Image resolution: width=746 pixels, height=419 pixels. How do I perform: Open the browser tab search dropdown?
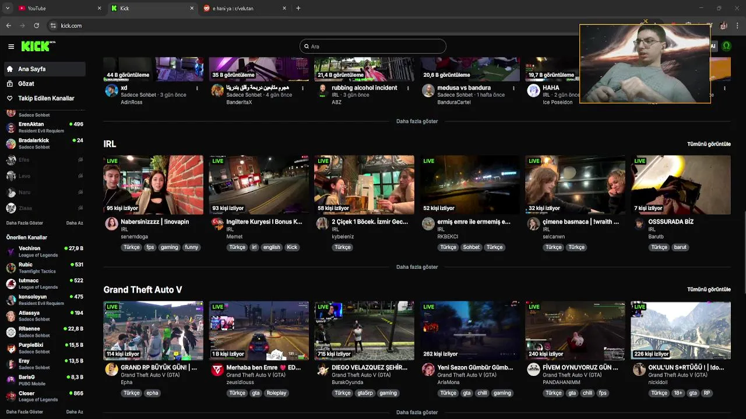point(7,8)
